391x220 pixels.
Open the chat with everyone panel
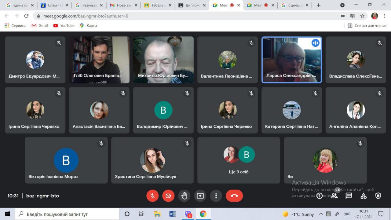click(349, 196)
